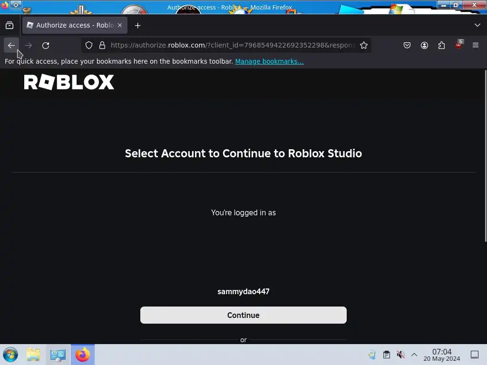Click the Firefox taskbar icon
This screenshot has height=365, width=487.
83,355
